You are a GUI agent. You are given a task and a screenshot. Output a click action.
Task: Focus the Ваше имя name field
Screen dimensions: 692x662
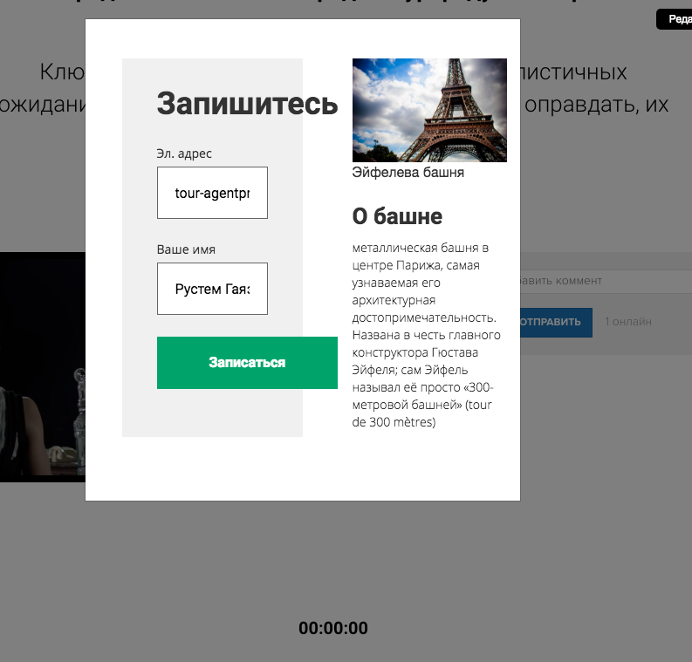[x=212, y=289]
